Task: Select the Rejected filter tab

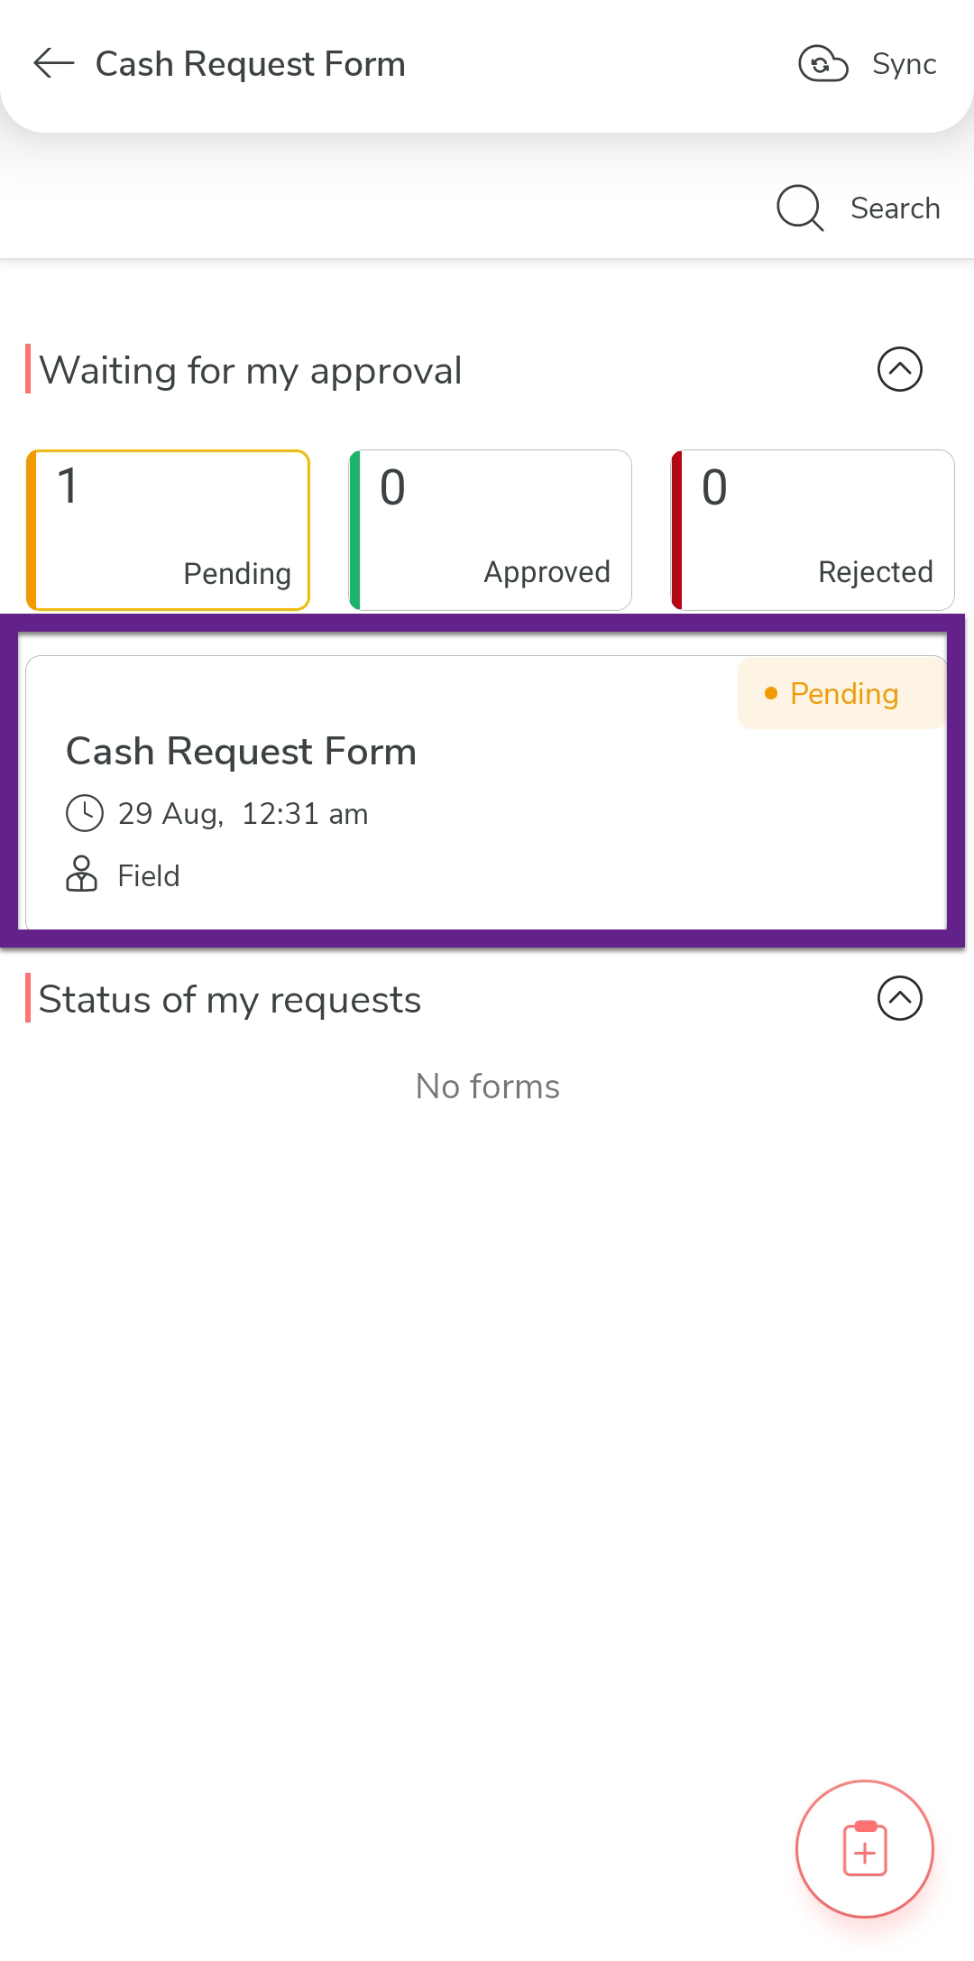Action: tap(813, 530)
